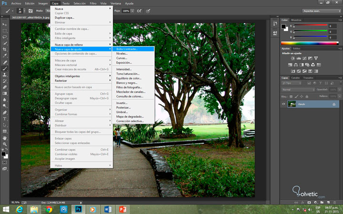Open layer style fx icon

[x=303, y=203]
